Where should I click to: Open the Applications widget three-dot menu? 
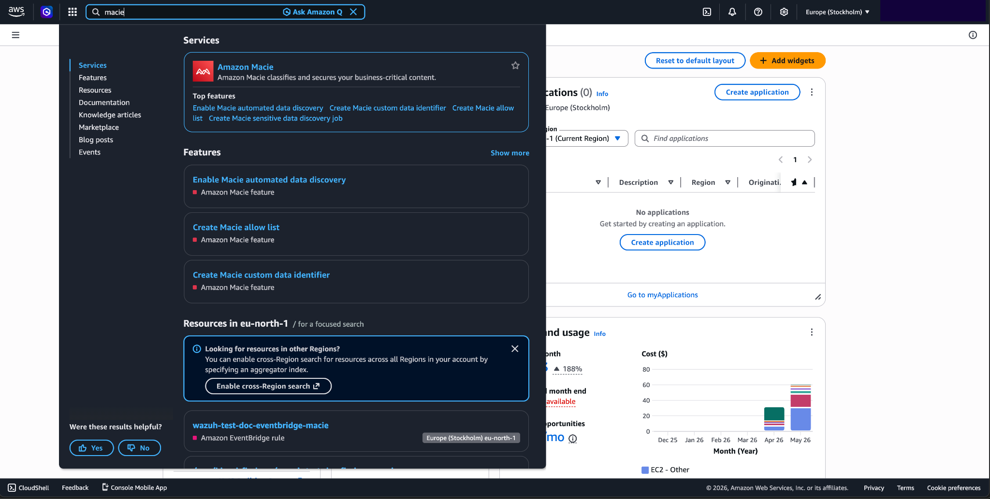[x=812, y=92]
